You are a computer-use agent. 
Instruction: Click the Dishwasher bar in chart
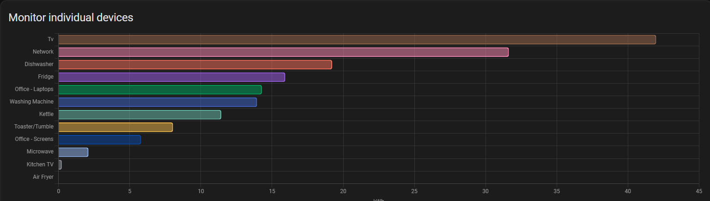coord(195,65)
